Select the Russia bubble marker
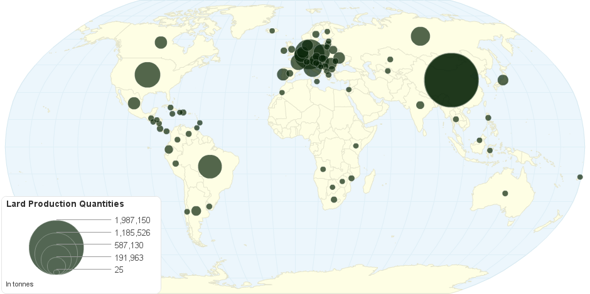 (420, 36)
